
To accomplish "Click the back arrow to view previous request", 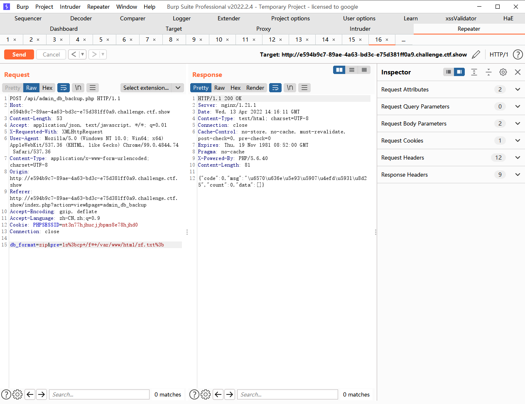I will [x=74, y=54].
